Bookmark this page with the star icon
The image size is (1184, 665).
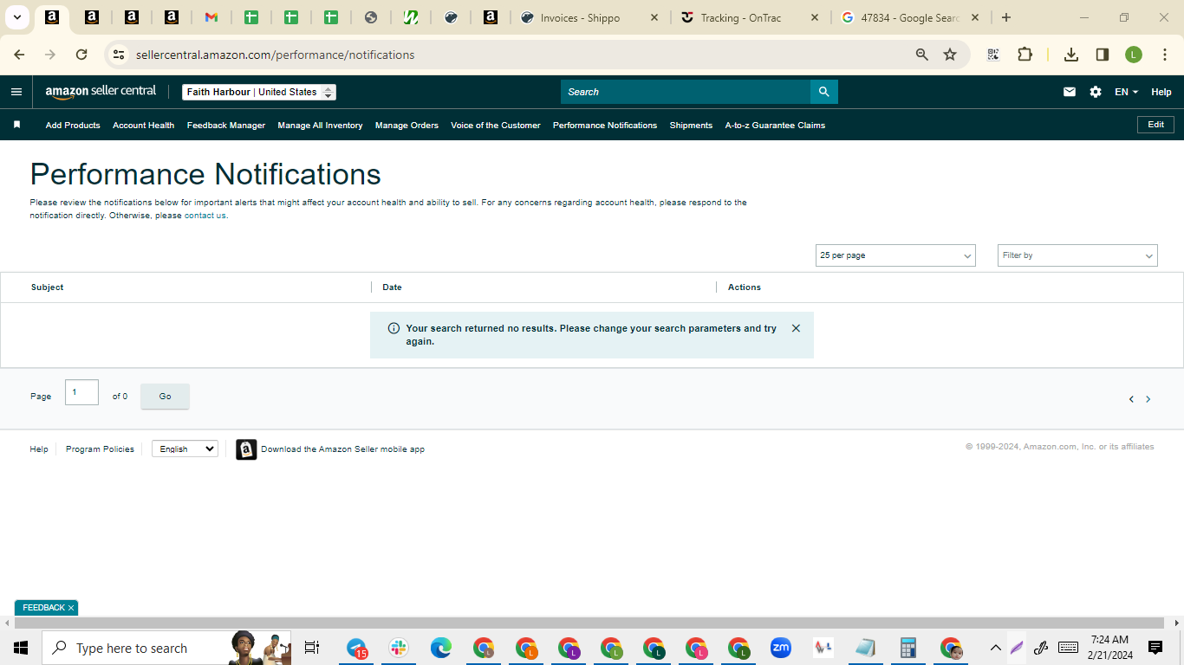[950, 55]
